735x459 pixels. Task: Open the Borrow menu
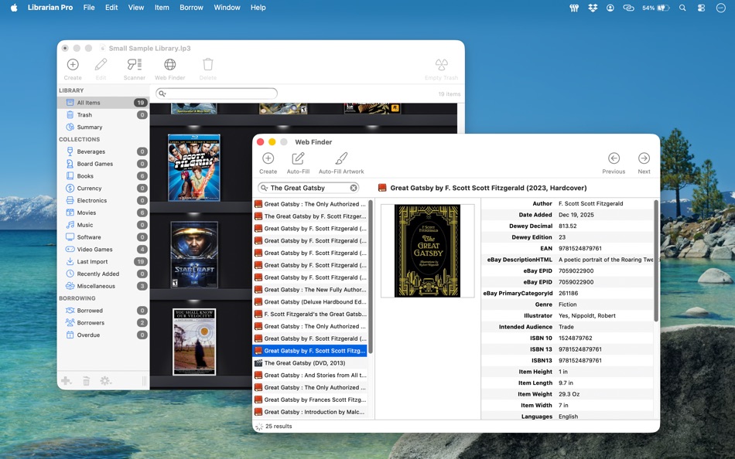(191, 7)
